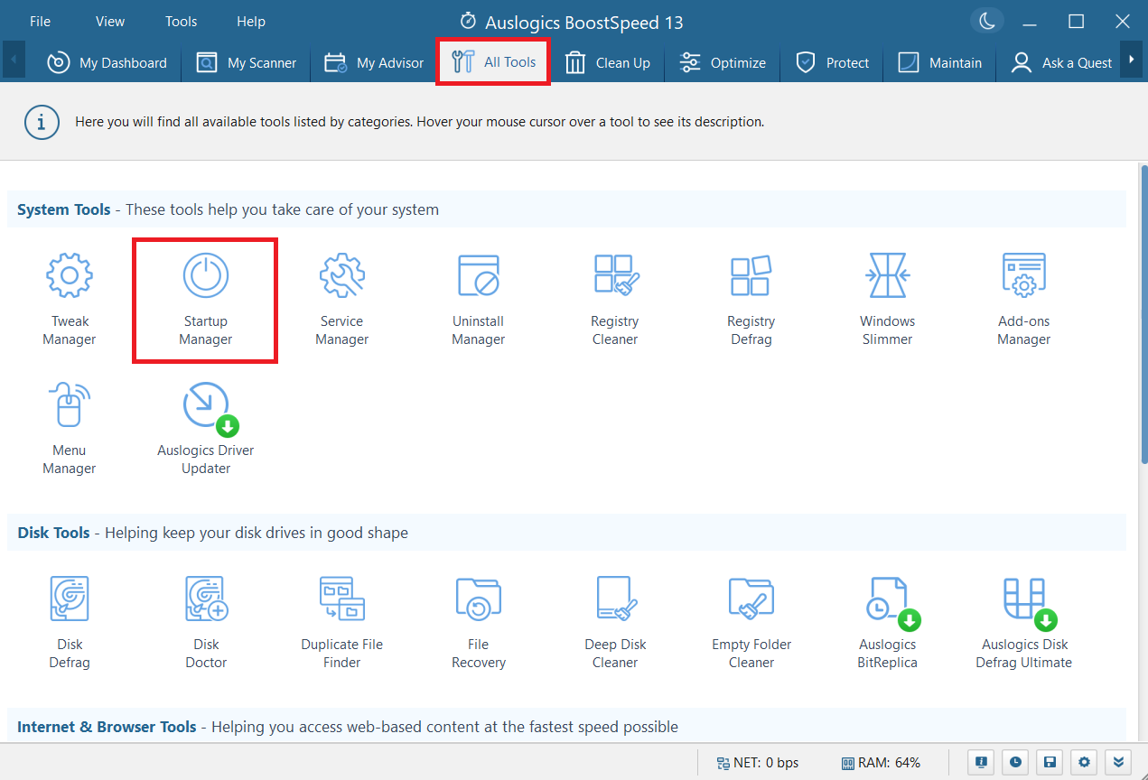Run Registry Cleaner
The width and height of the screenshot is (1148, 780).
[615, 300]
